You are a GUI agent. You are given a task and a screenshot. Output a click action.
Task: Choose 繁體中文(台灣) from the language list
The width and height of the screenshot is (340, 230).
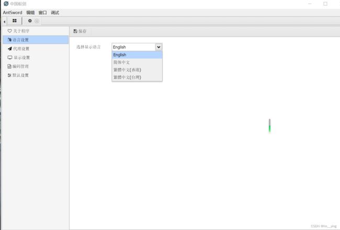(137, 77)
